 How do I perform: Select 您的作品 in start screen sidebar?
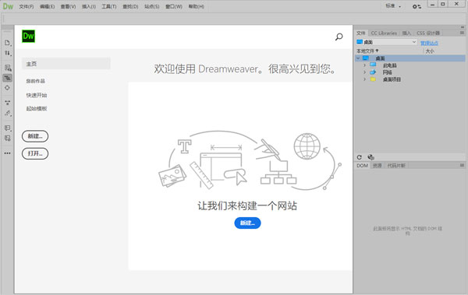[x=36, y=81]
